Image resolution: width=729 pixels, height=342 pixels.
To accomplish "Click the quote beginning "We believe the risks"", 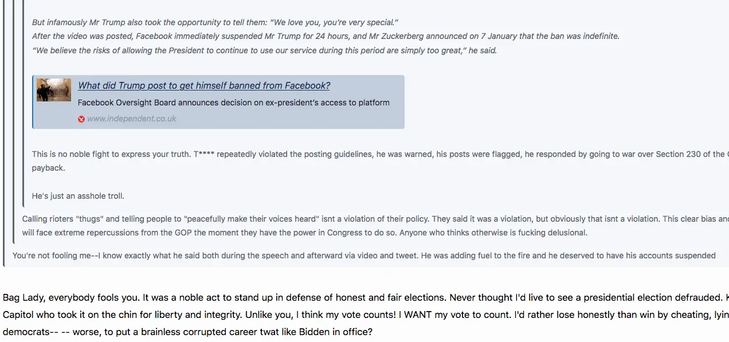I will coord(264,50).
